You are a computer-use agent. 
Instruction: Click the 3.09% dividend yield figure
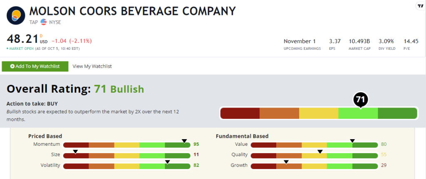(x=386, y=42)
